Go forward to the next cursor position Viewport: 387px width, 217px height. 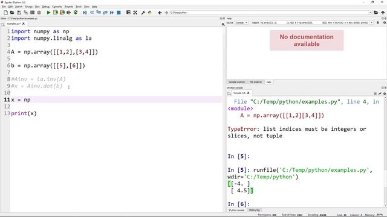(166, 12)
